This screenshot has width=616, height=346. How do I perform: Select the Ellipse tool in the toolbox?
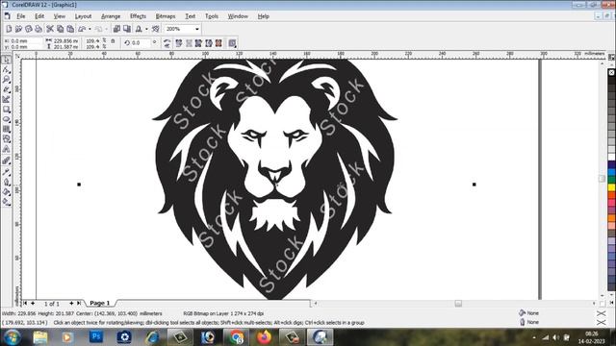(x=7, y=119)
